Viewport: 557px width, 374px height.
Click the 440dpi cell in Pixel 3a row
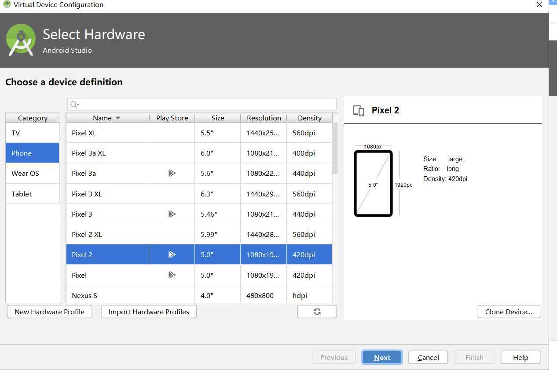pyautogui.click(x=309, y=173)
